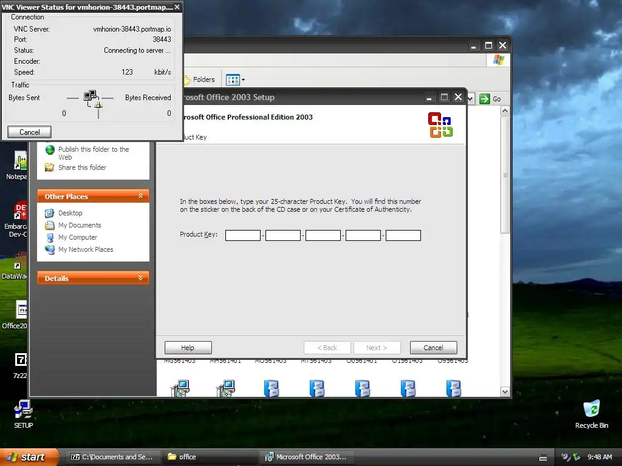Expand the Details panel
This screenshot has width=622, height=466.
[x=140, y=278]
